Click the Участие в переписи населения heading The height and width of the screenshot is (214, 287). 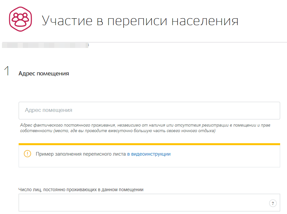[140, 21]
